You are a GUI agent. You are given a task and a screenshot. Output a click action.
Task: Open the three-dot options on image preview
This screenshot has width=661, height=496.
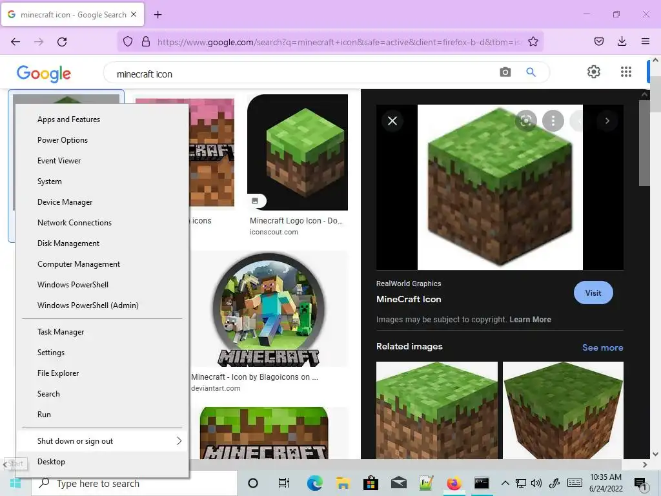tap(553, 121)
